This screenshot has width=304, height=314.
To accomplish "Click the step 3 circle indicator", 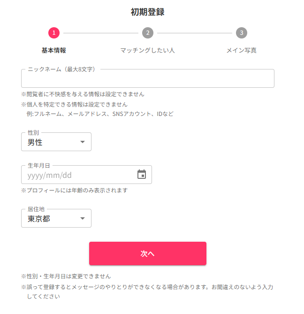I will (x=242, y=33).
